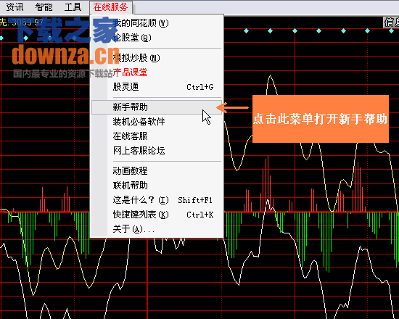
Task: Open 产品课堂 menu item
Action: 157,72
